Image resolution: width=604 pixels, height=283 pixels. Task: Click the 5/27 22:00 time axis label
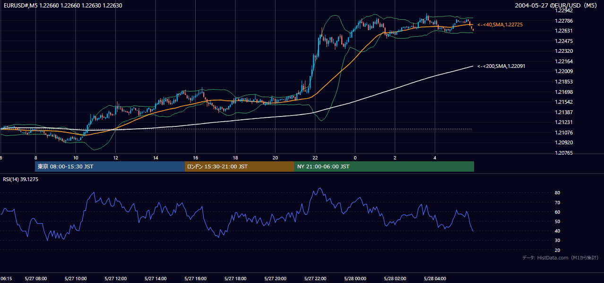(315, 279)
